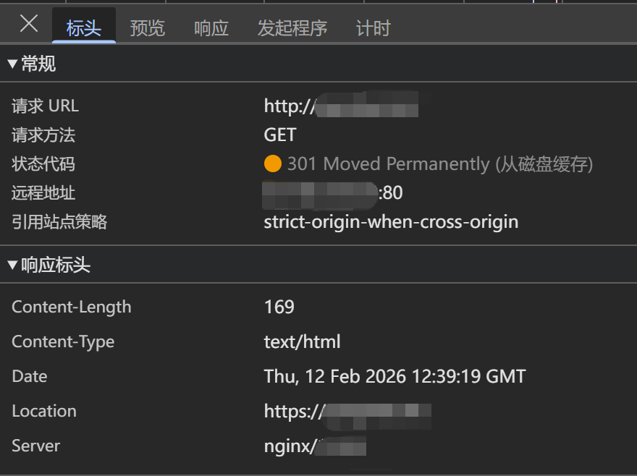Close the request details panel
The width and height of the screenshot is (637, 476).
pos(29,24)
